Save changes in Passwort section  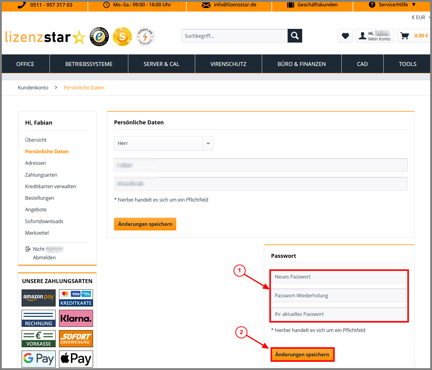click(x=302, y=354)
